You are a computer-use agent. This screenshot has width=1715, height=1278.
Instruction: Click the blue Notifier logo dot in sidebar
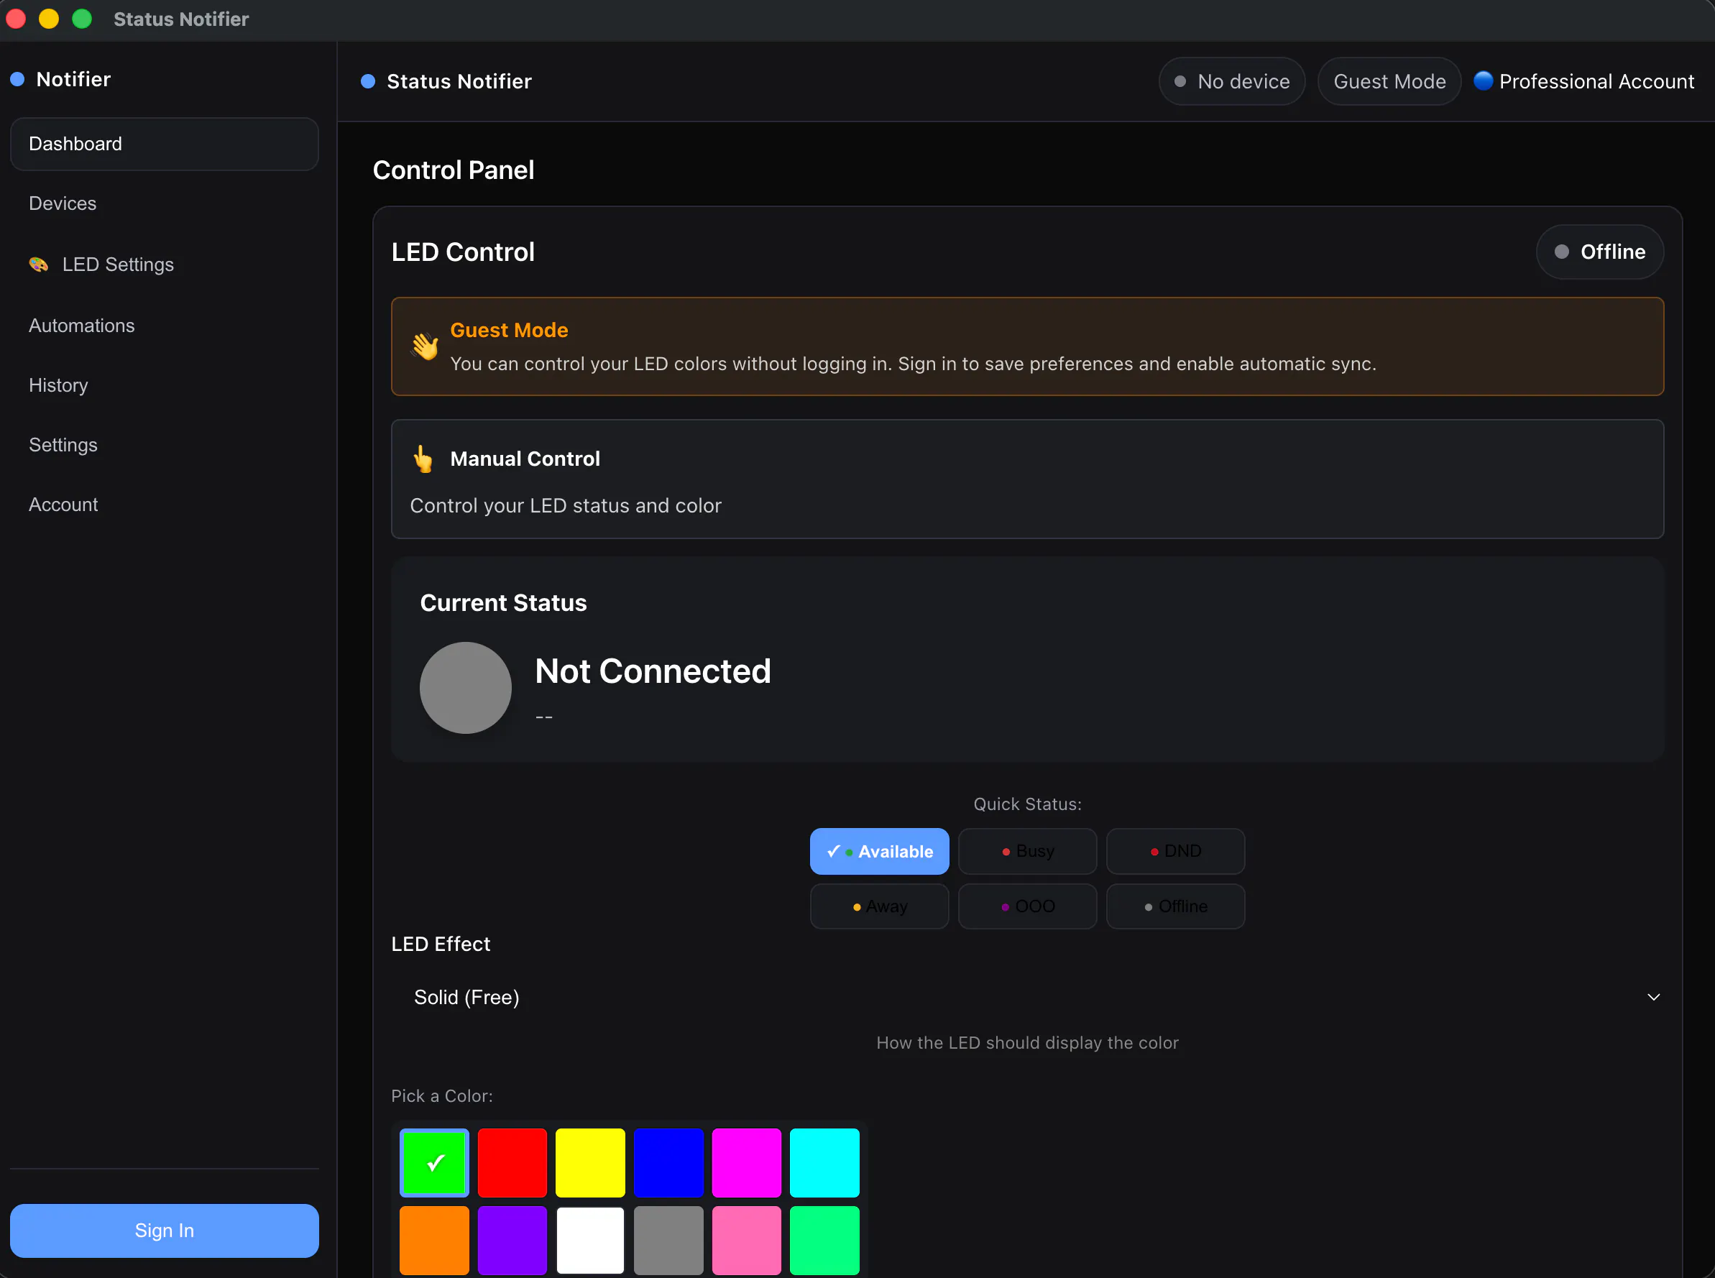(17, 79)
